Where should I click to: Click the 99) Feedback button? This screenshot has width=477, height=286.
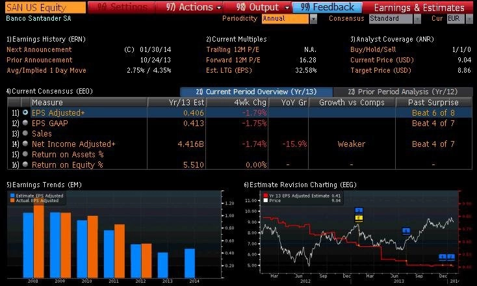328,7
